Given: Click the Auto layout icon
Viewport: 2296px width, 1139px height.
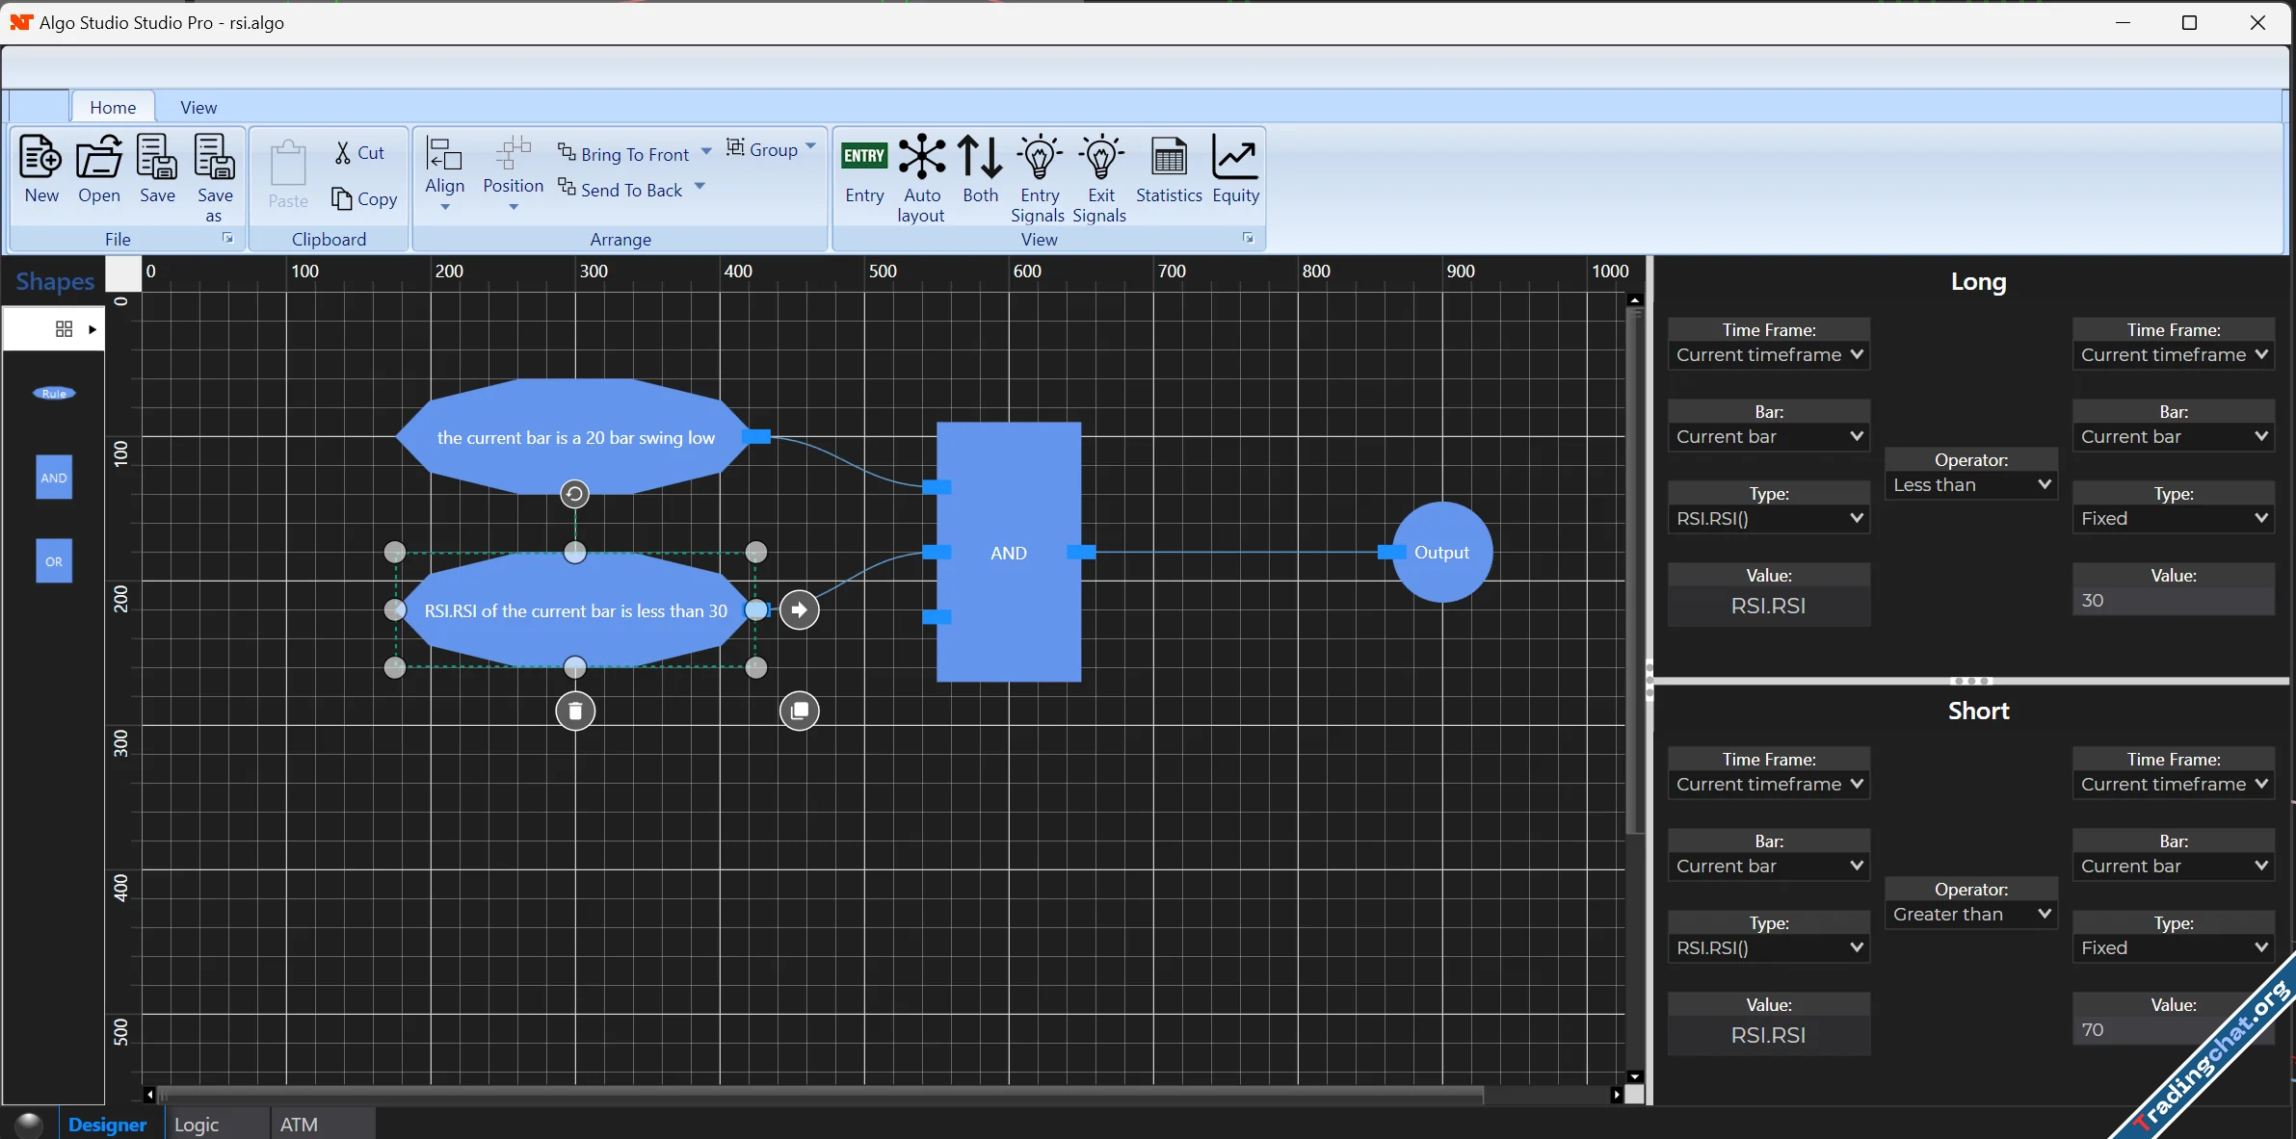Looking at the screenshot, I should tap(921, 158).
